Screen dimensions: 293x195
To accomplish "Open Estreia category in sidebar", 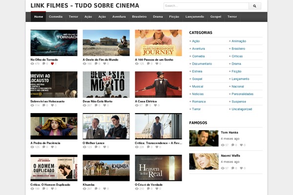I will (x=197, y=71).
